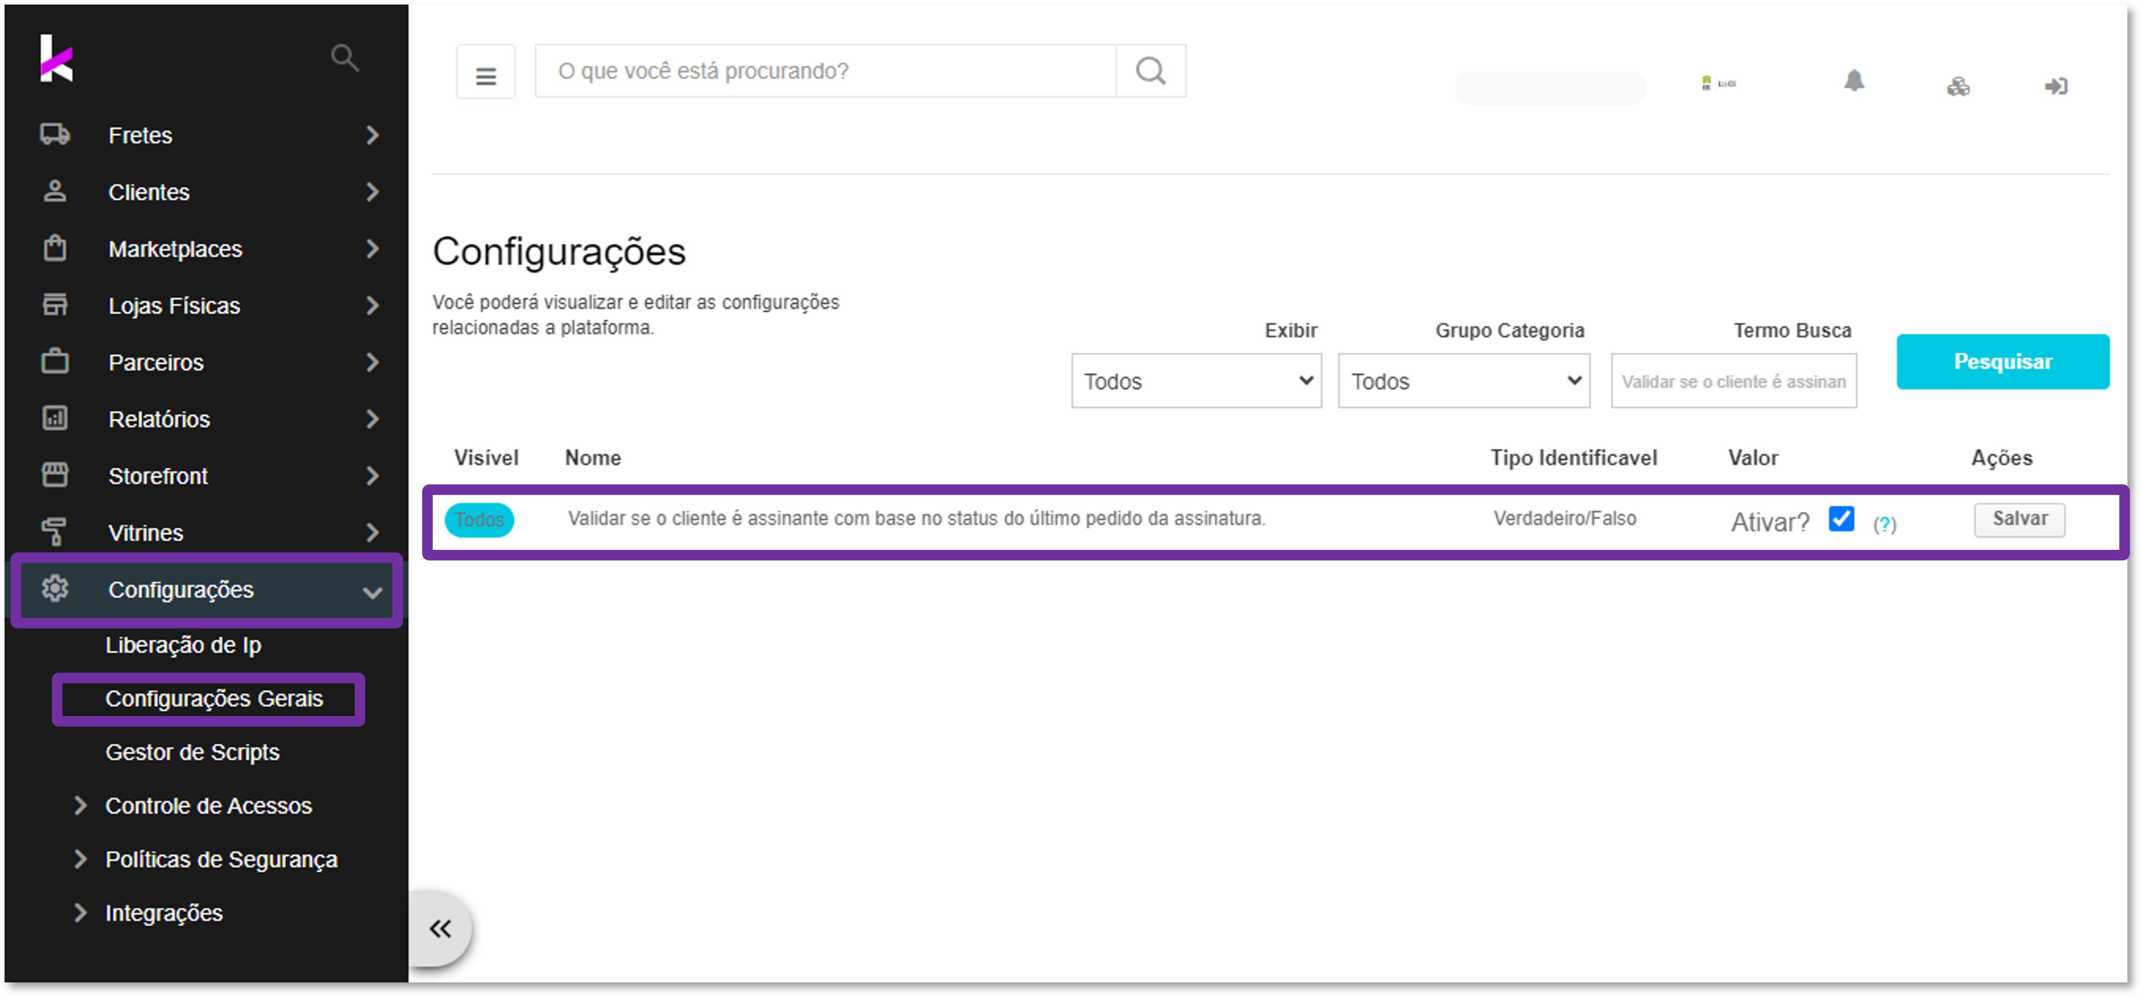Click the Parceiros briefcase icon
Screen dimensions: 2142x997
click(x=55, y=362)
